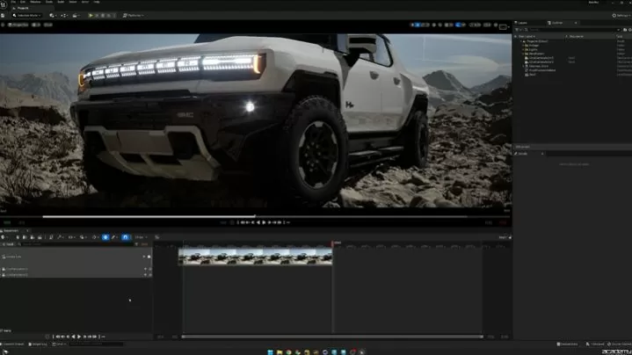Open the File menu
The width and height of the screenshot is (632, 355).
pyautogui.click(x=13, y=3)
